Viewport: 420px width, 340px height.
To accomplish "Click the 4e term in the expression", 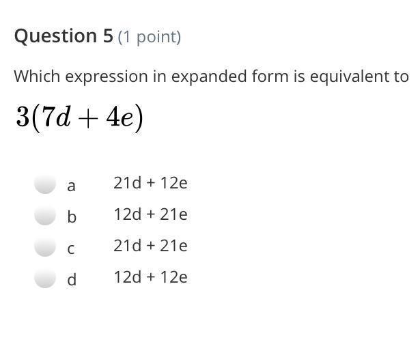I will [x=120, y=117].
